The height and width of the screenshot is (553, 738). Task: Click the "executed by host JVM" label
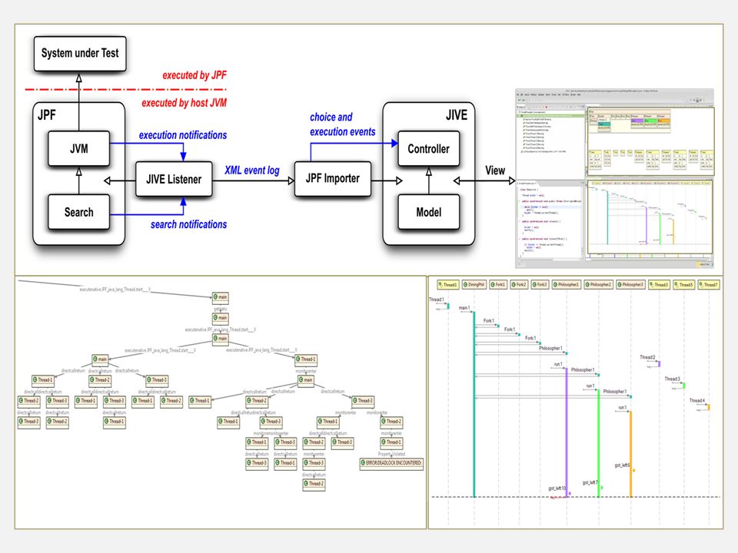pyautogui.click(x=184, y=102)
